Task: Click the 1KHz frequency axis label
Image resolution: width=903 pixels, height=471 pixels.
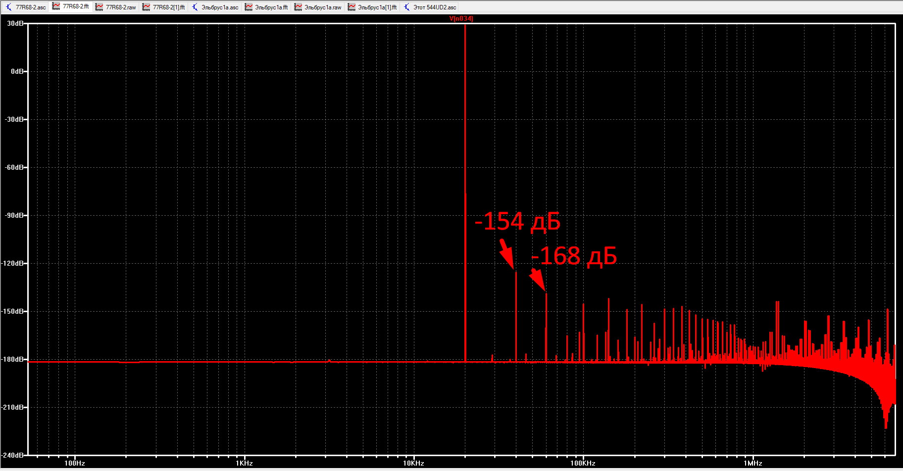Action: [244, 463]
